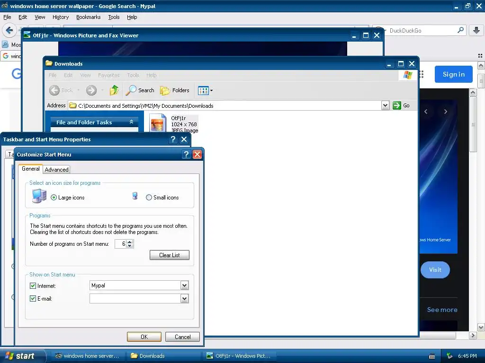Click the image panel scrollbar up arrow
This screenshot has width=485, height=363.
coord(473,92)
